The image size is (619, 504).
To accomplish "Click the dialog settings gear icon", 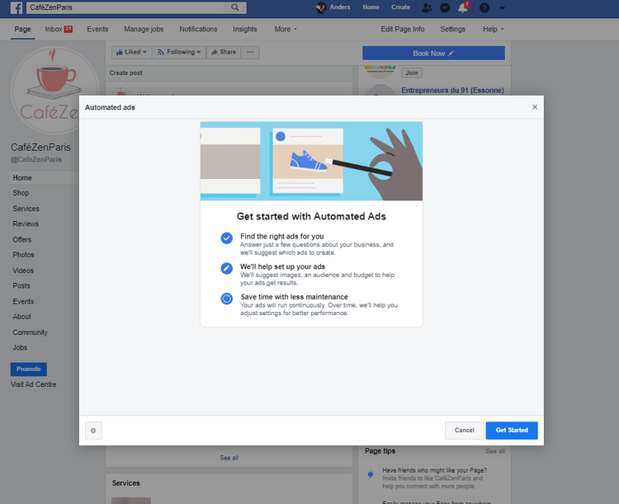I will click(93, 431).
